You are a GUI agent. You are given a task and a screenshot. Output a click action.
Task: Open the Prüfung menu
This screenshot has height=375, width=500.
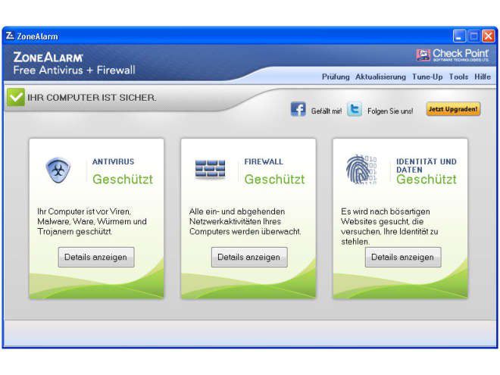pyautogui.click(x=336, y=77)
